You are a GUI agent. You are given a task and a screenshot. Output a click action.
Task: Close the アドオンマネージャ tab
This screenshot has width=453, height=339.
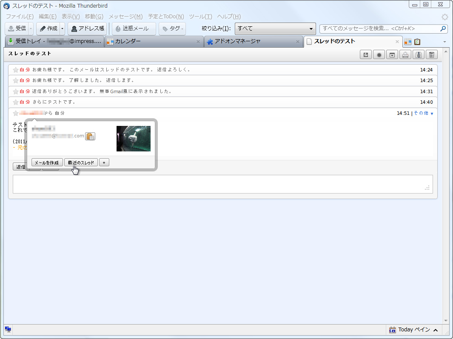[298, 42]
